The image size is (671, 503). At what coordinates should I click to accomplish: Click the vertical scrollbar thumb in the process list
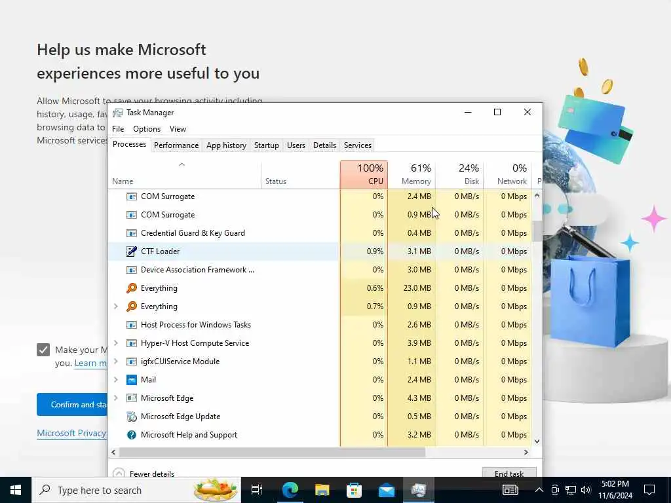pyautogui.click(x=537, y=231)
